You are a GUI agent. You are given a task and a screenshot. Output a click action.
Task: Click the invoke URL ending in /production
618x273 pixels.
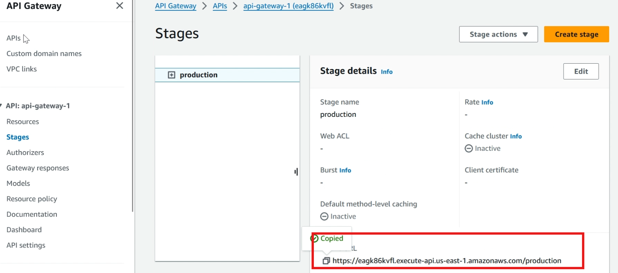tap(447, 261)
